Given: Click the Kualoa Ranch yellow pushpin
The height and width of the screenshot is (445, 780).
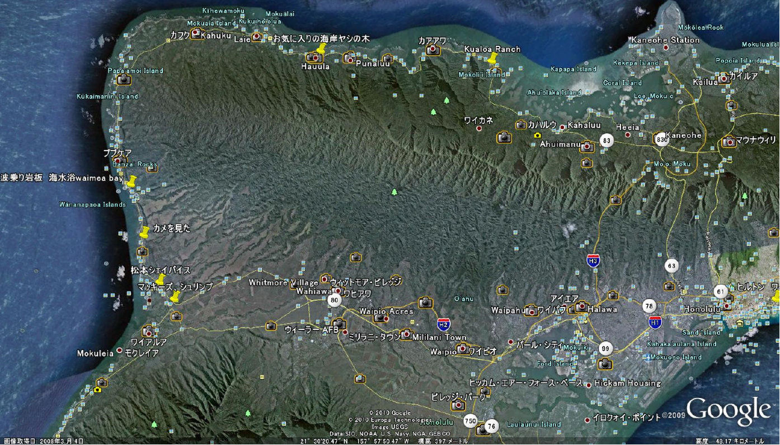Looking at the screenshot, I should click(492, 59).
